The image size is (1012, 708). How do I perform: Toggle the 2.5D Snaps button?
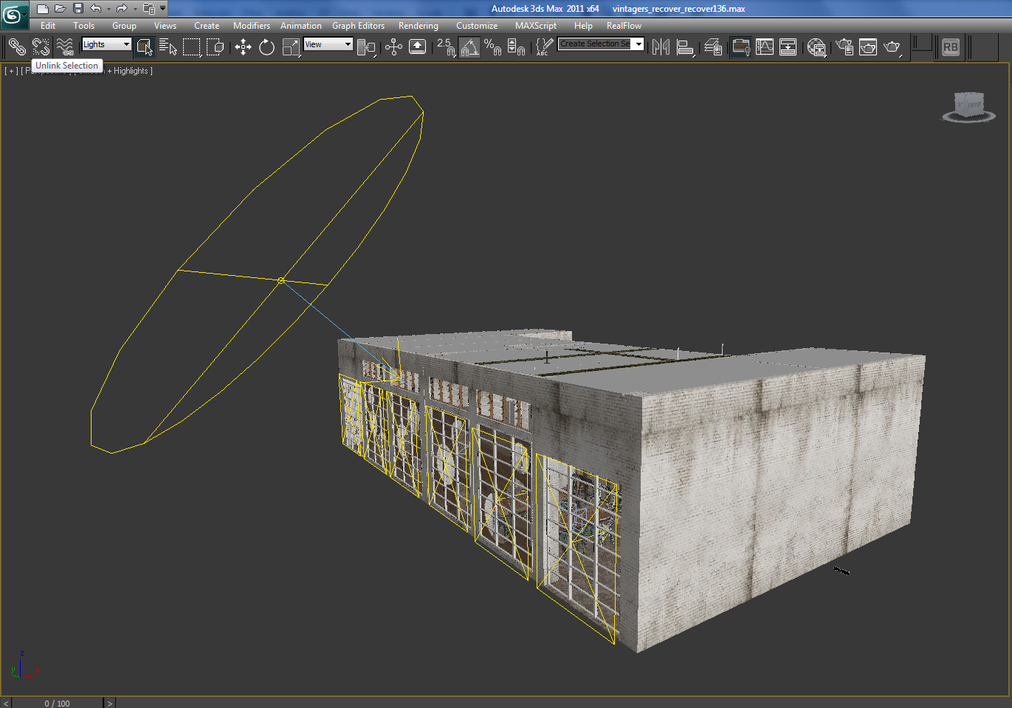point(445,47)
